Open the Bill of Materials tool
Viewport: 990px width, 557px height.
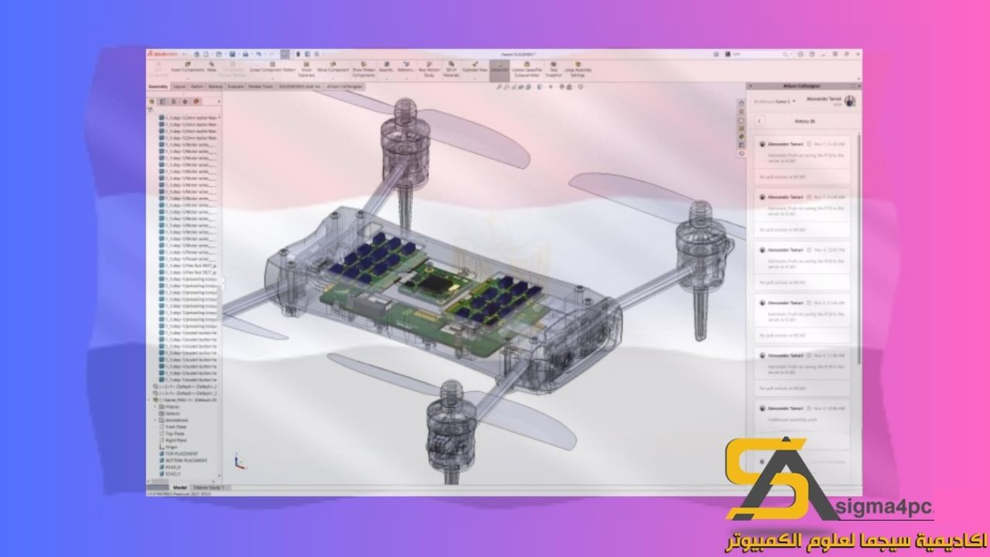[x=451, y=68]
